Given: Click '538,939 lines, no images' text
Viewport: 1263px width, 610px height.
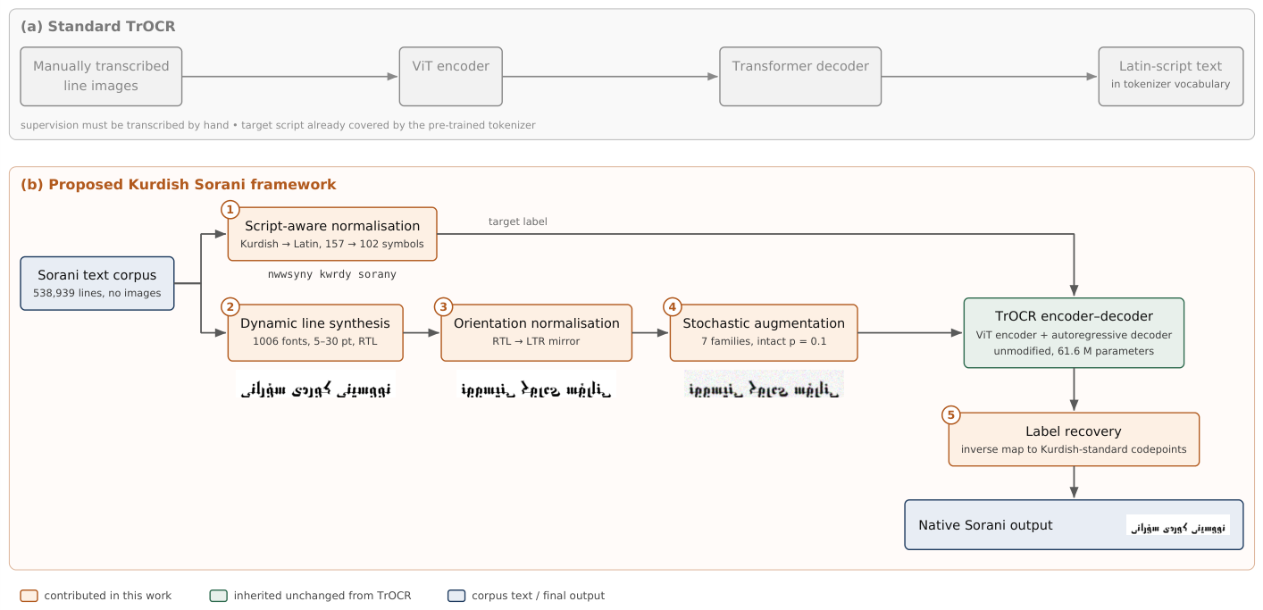Looking at the screenshot, I should [97, 293].
